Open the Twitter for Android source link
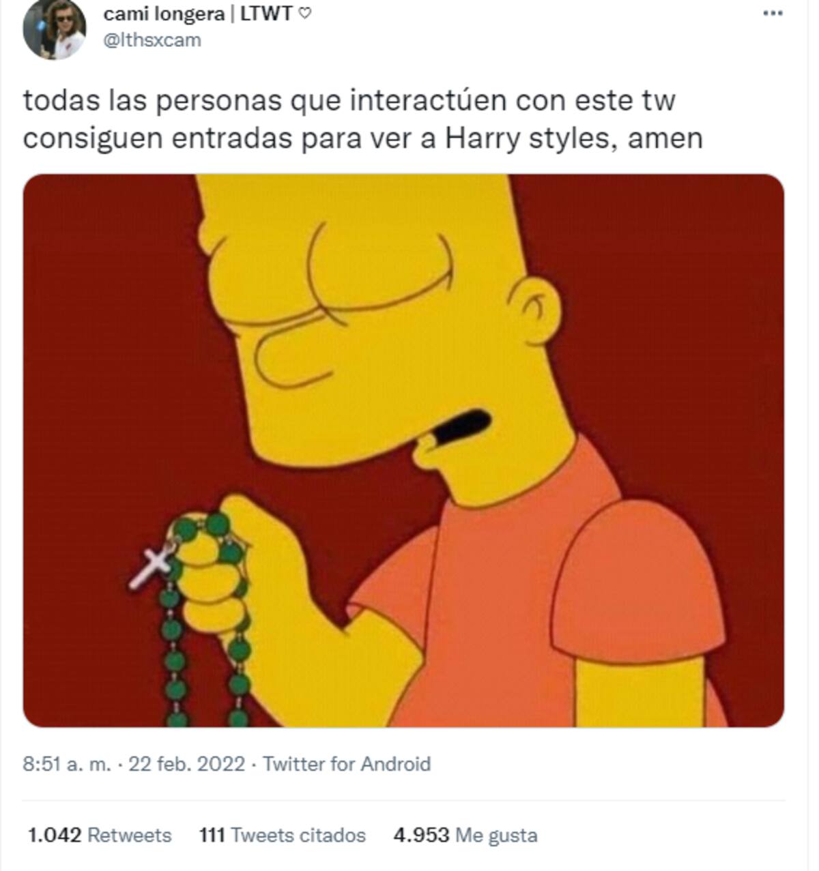 (347, 764)
